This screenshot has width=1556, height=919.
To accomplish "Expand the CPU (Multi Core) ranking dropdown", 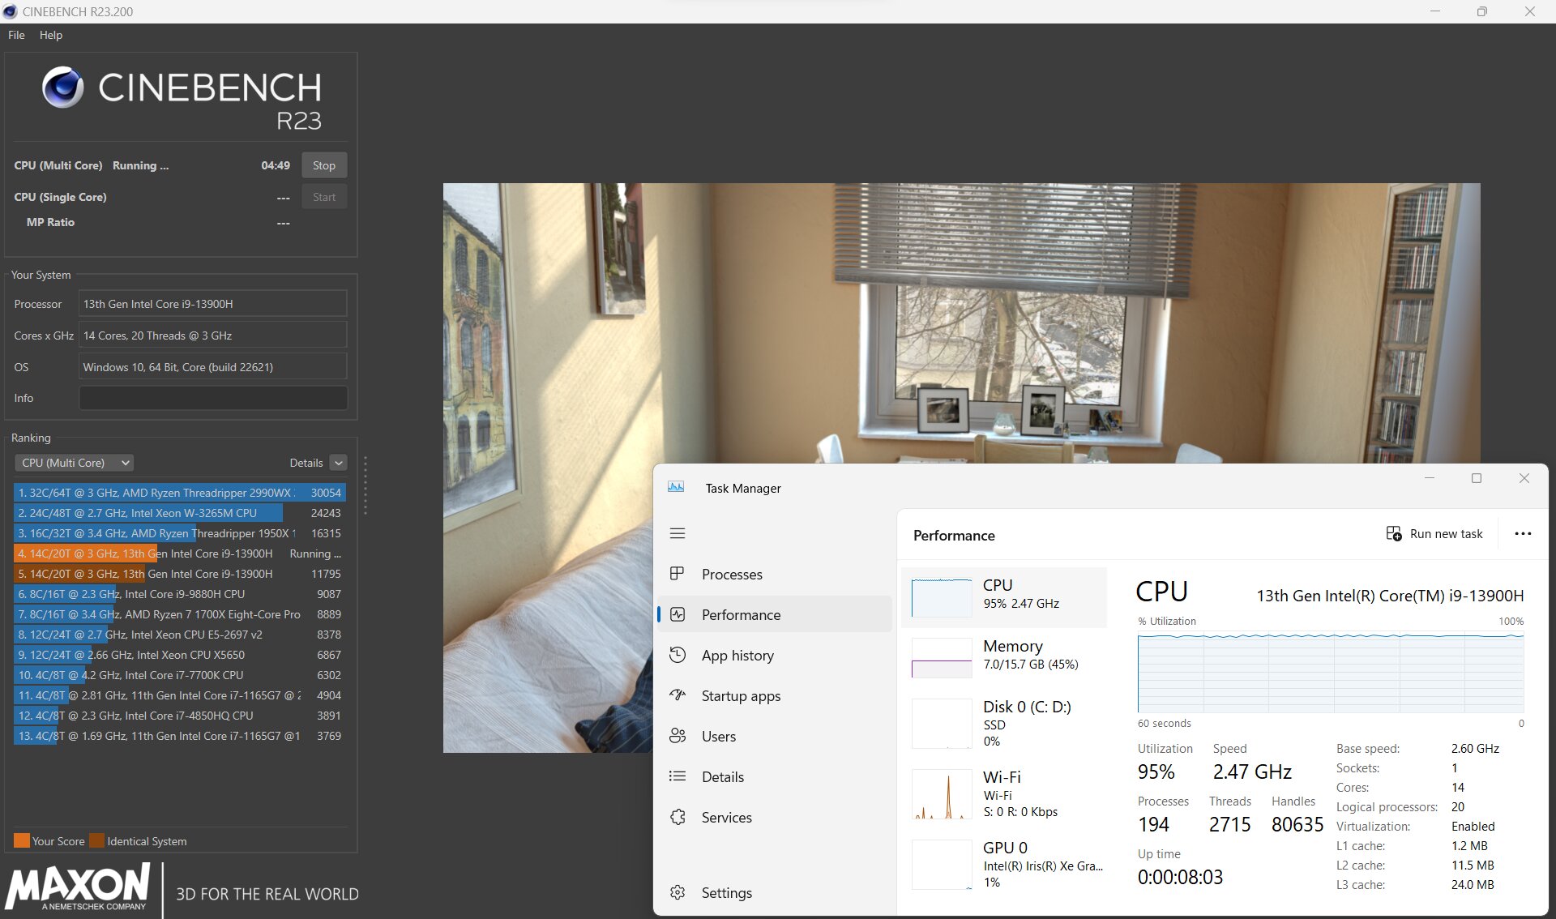I will coord(74,463).
